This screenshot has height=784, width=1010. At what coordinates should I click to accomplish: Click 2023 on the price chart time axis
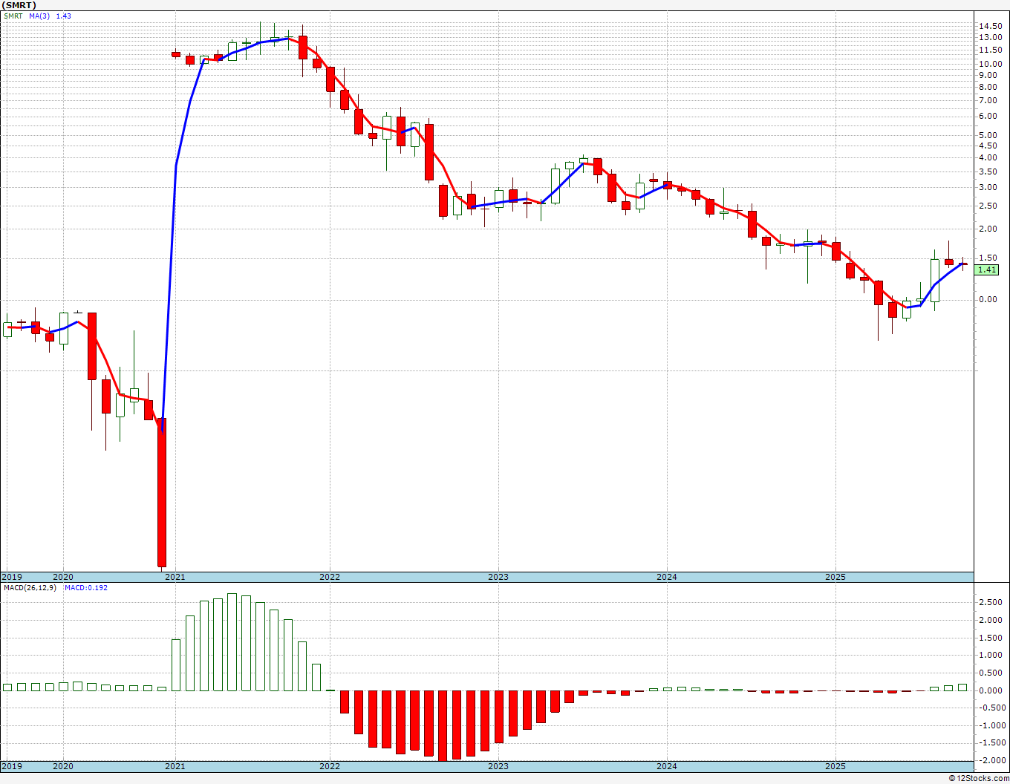498,577
